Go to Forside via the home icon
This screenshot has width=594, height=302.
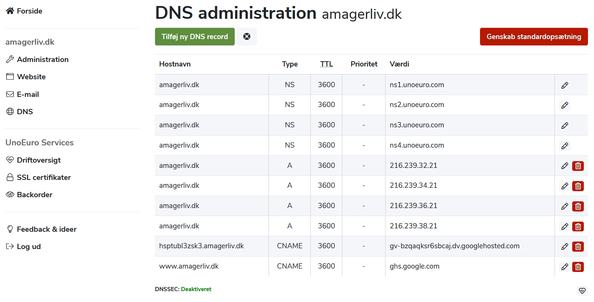[x=10, y=11]
